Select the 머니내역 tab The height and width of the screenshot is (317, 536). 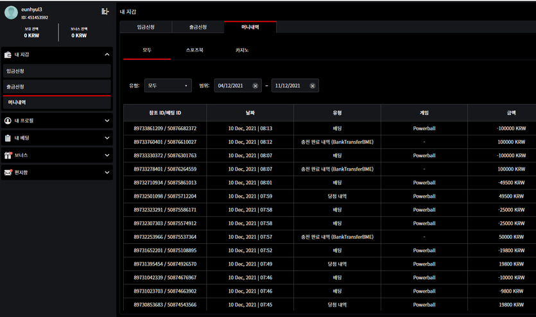coord(250,27)
